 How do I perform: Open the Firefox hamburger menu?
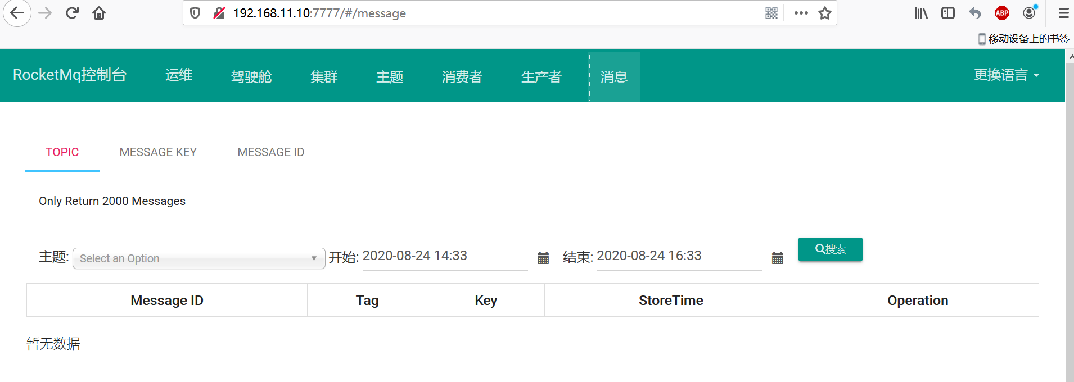pyautogui.click(x=1063, y=13)
